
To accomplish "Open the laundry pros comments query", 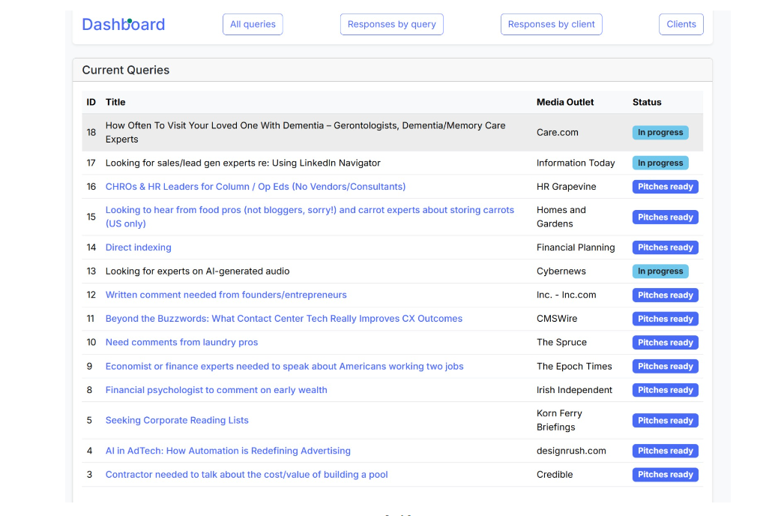I will click(181, 342).
